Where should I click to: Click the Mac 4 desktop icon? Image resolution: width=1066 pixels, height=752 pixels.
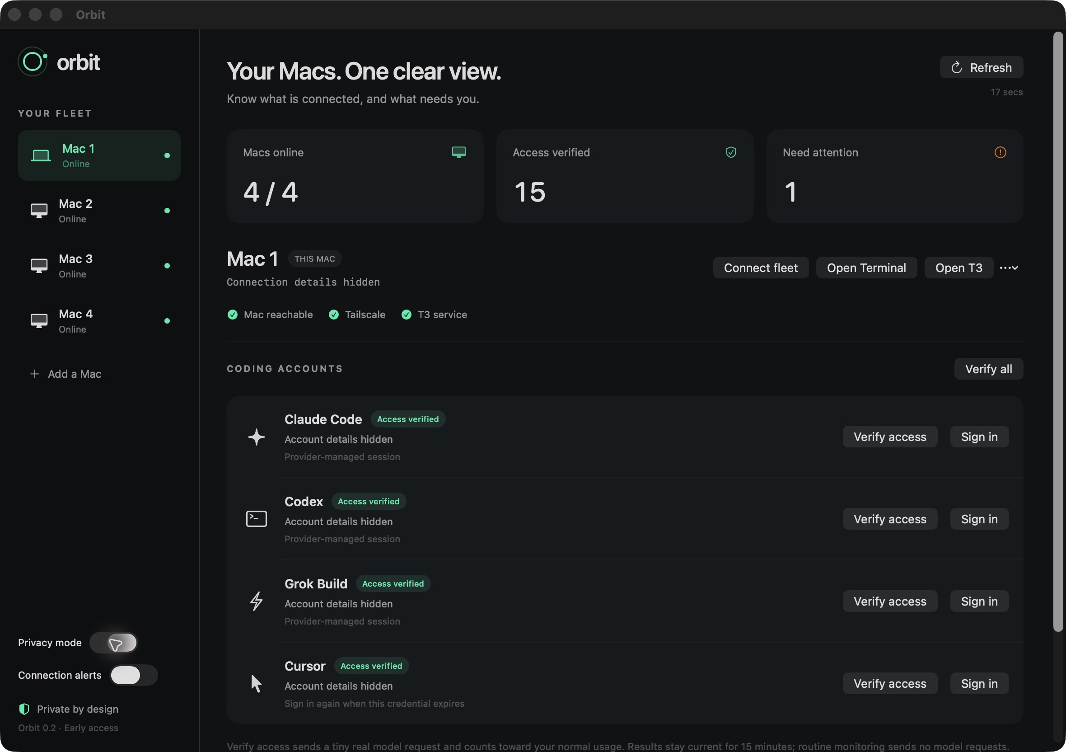point(39,320)
